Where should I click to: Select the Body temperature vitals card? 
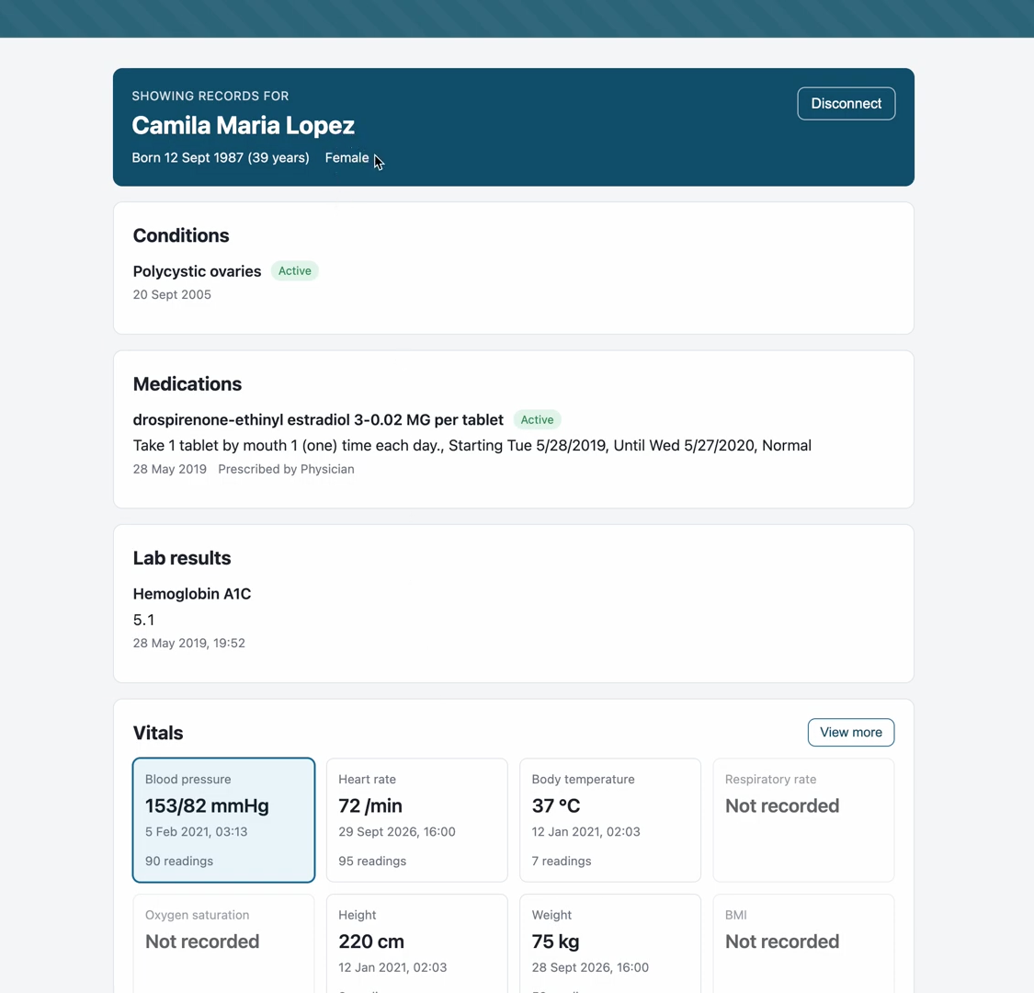[x=610, y=820]
